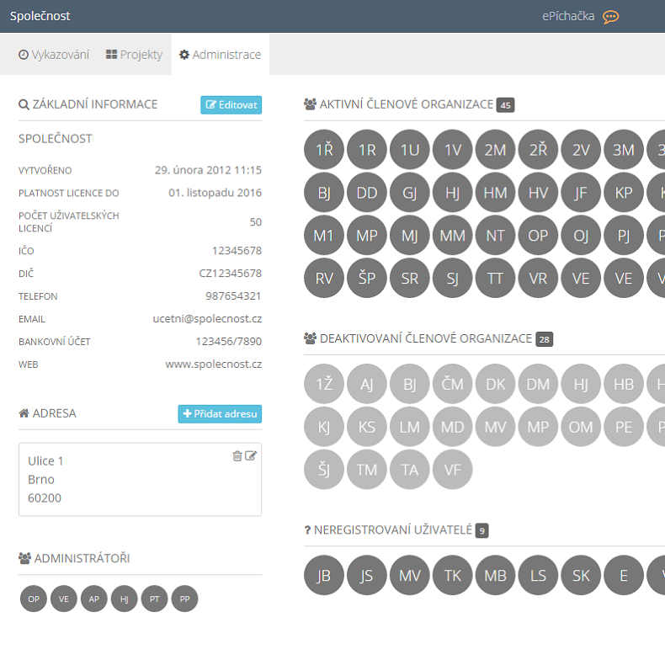This screenshot has height=665, width=665.
Task: Select active member ŠP avatar
Action: pyautogui.click(x=367, y=279)
